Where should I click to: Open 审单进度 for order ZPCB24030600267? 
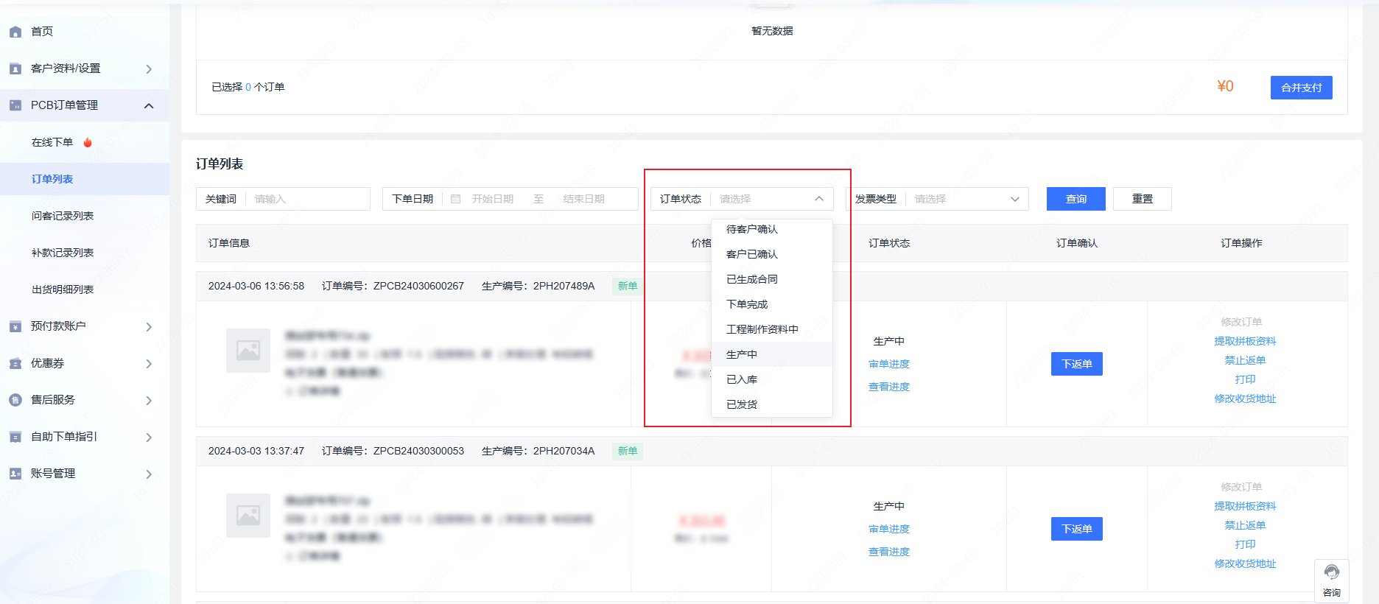click(x=889, y=364)
